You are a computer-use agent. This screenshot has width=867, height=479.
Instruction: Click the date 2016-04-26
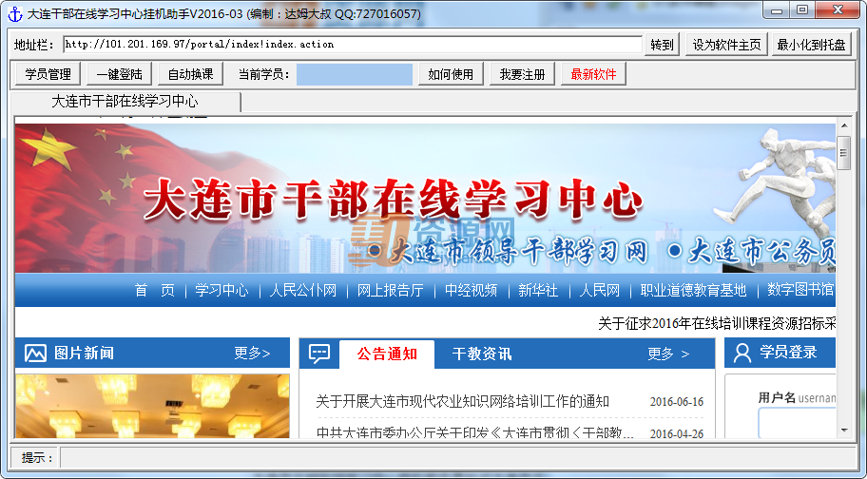677,433
